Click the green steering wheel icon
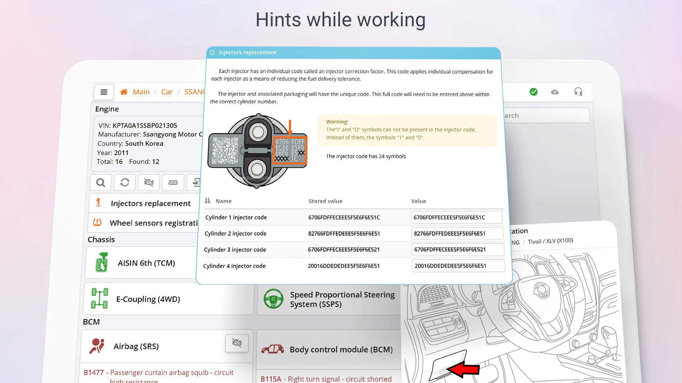The height and width of the screenshot is (383, 682). pyautogui.click(x=273, y=299)
